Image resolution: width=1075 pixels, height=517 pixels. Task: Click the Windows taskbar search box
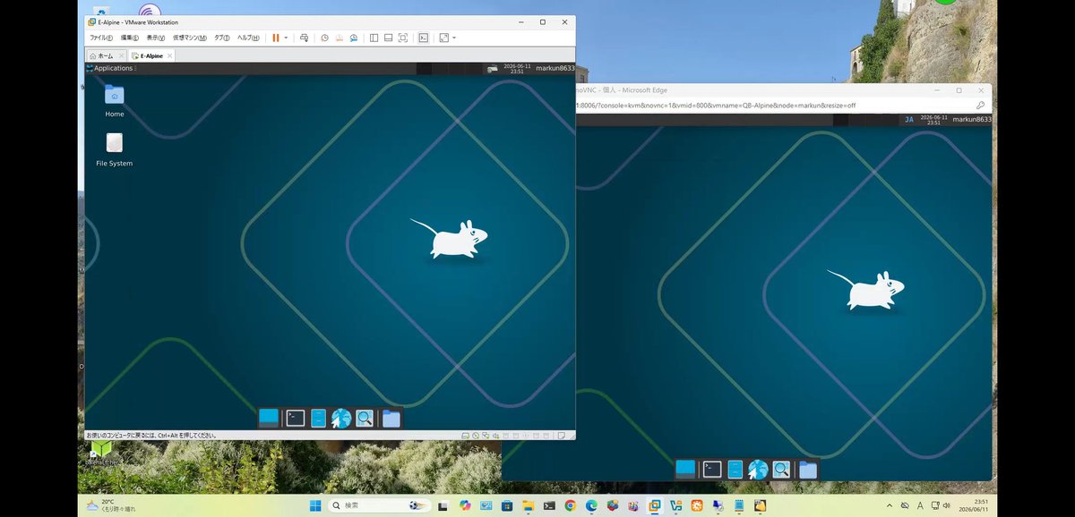click(379, 505)
